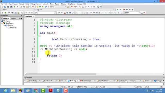Click line number 9 in the margin
The image size is (165, 93).
click(x=34, y=46)
